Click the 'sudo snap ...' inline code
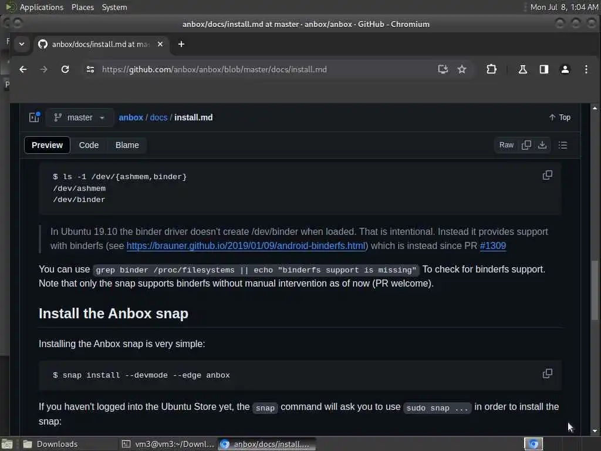Viewport: 601px width, 451px height. pos(437,408)
